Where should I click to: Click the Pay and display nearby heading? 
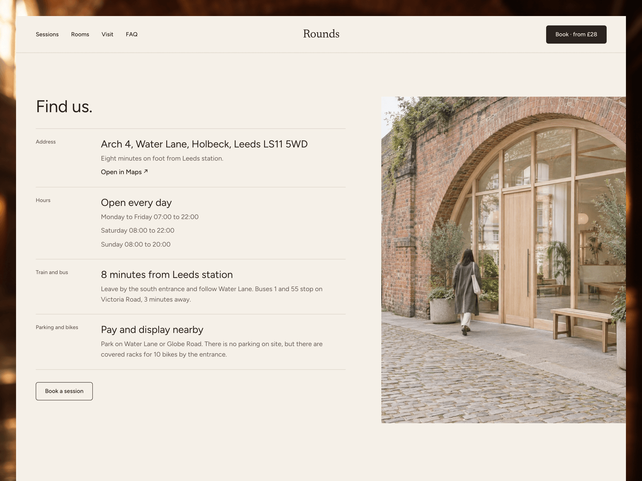tap(152, 330)
